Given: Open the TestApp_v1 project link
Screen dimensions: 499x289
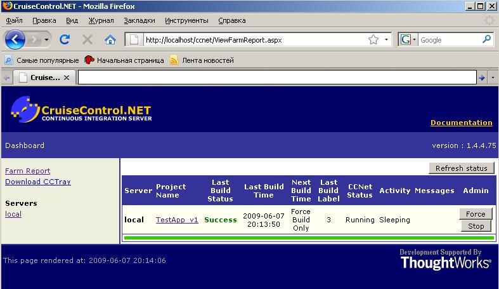Looking at the screenshot, I should pyautogui.click(x=177, y=220).
